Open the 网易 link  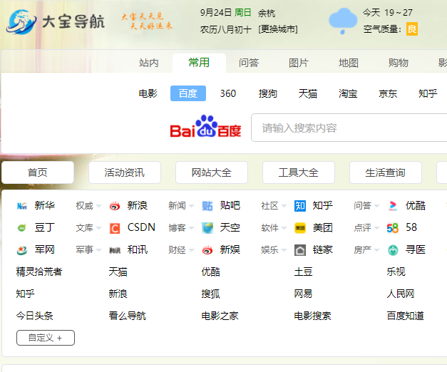[x=303, y=294]
